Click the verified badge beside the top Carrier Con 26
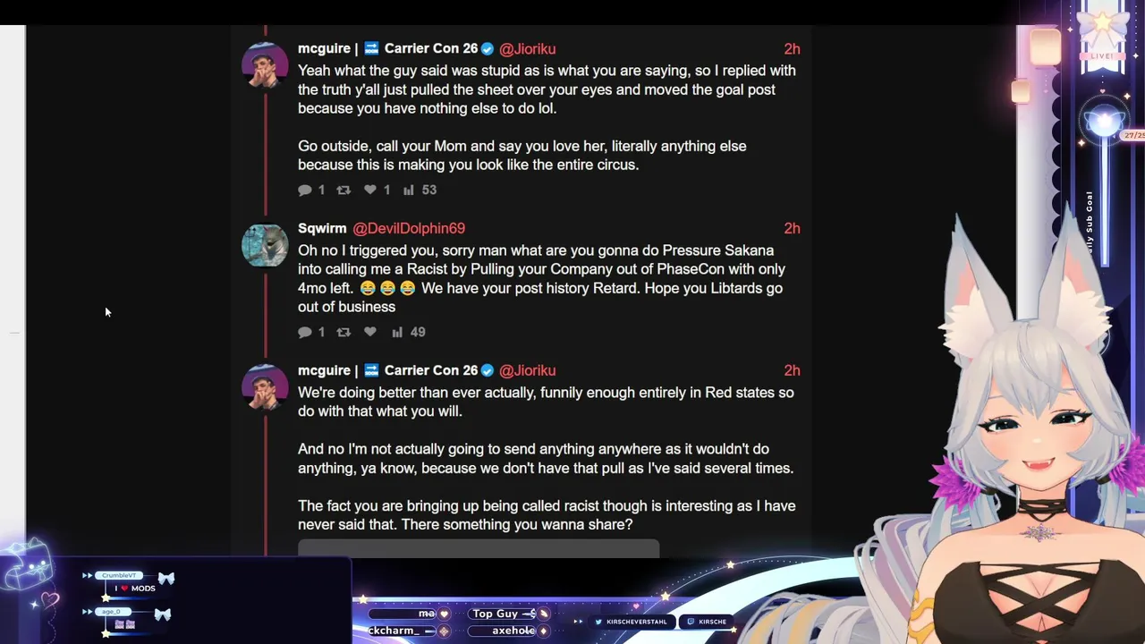 pos(488,49)
